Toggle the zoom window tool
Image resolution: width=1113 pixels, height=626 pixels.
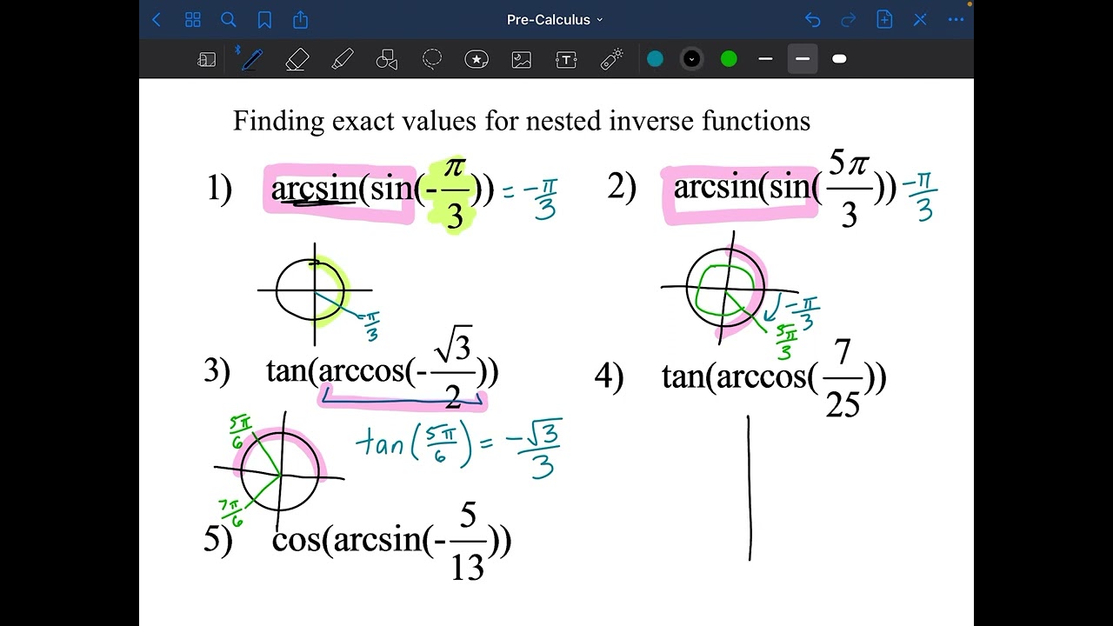pyautogui.click(x=206, y=59)
